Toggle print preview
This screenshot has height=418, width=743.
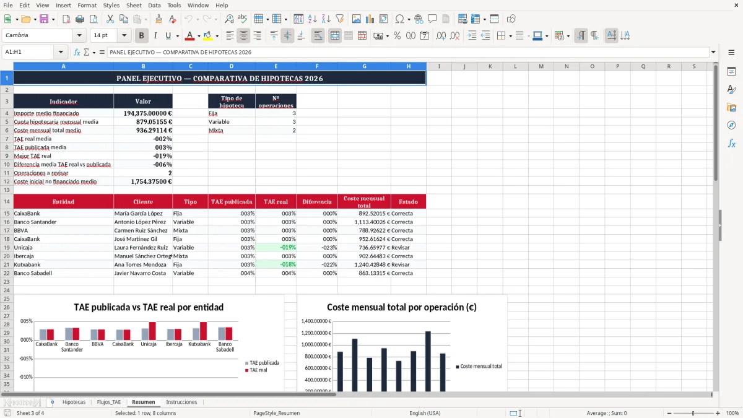coord(93,19)
